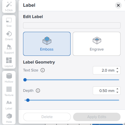Decrease Depth value with down arrow
Viewport: 125px width, 125px height.
[x=117, y=92]
